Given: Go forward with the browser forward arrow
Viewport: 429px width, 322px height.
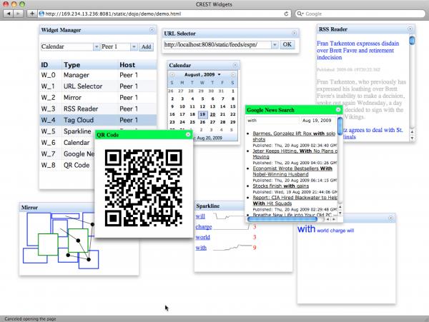Looking at the screenshot, I should [18, 14].
